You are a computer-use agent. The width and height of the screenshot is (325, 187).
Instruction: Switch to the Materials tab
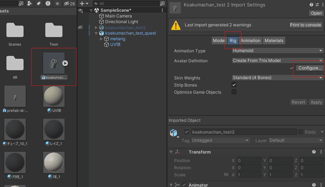click(274, 41)
